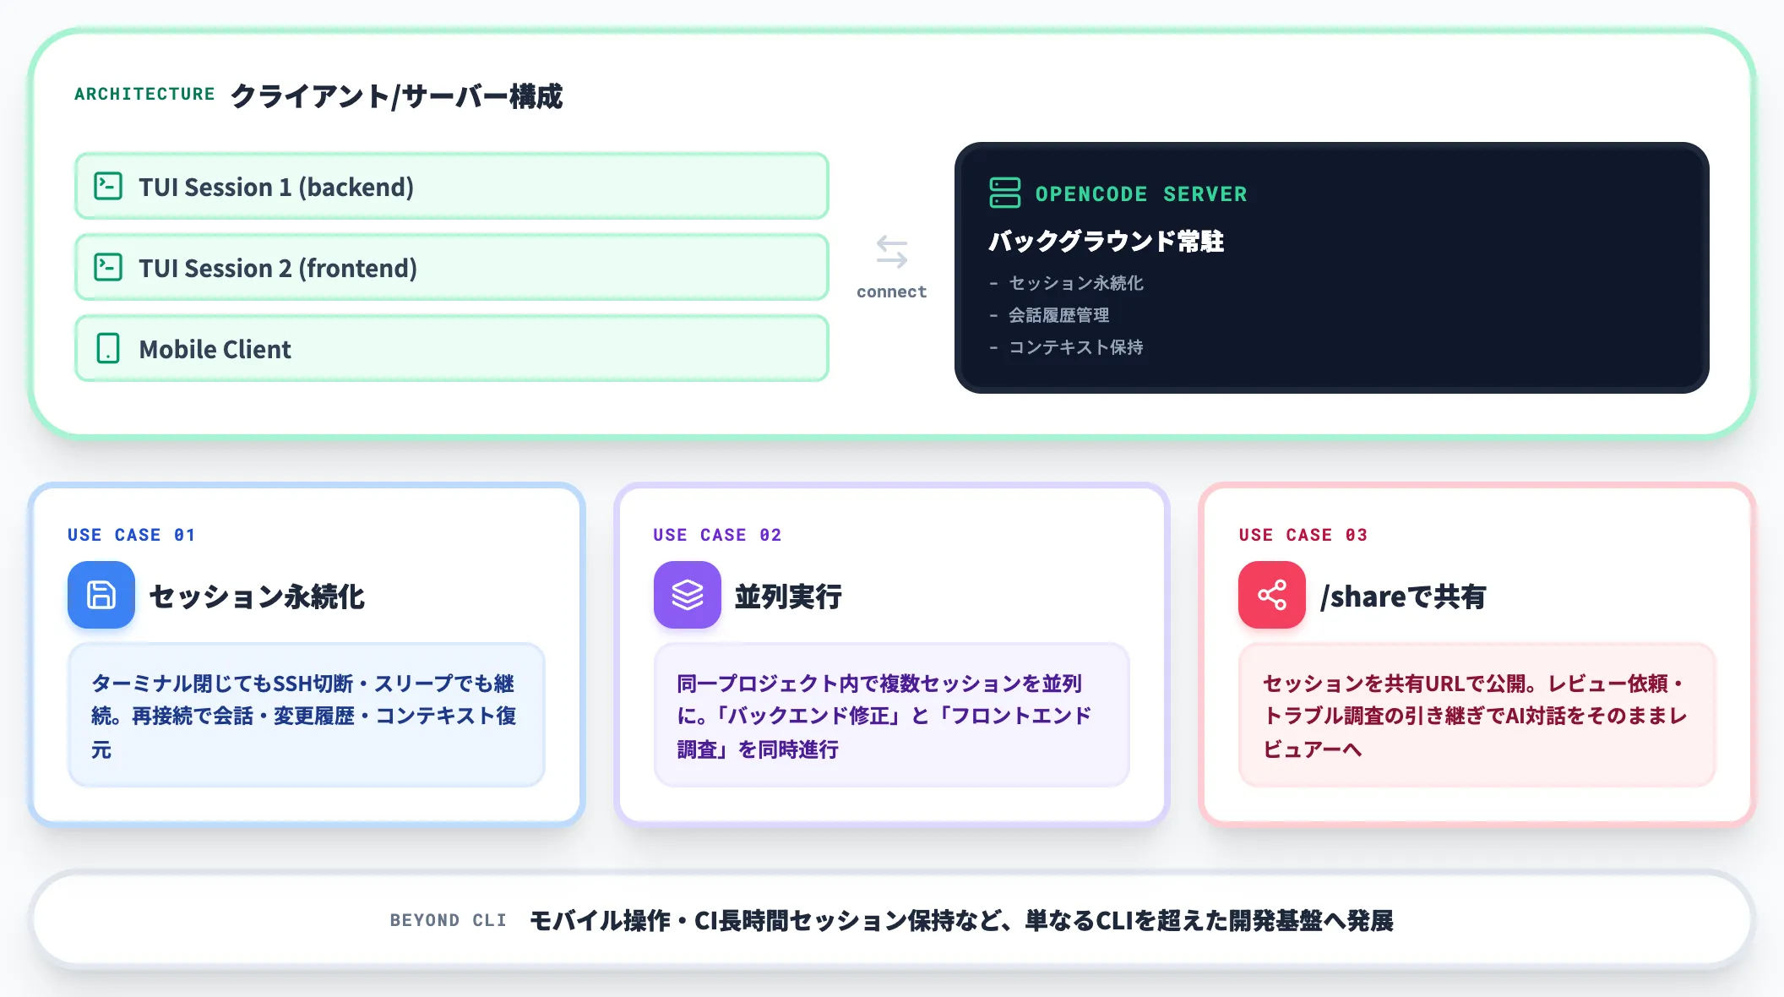Click the /shareで共有 card title

tap(1403, 597)
